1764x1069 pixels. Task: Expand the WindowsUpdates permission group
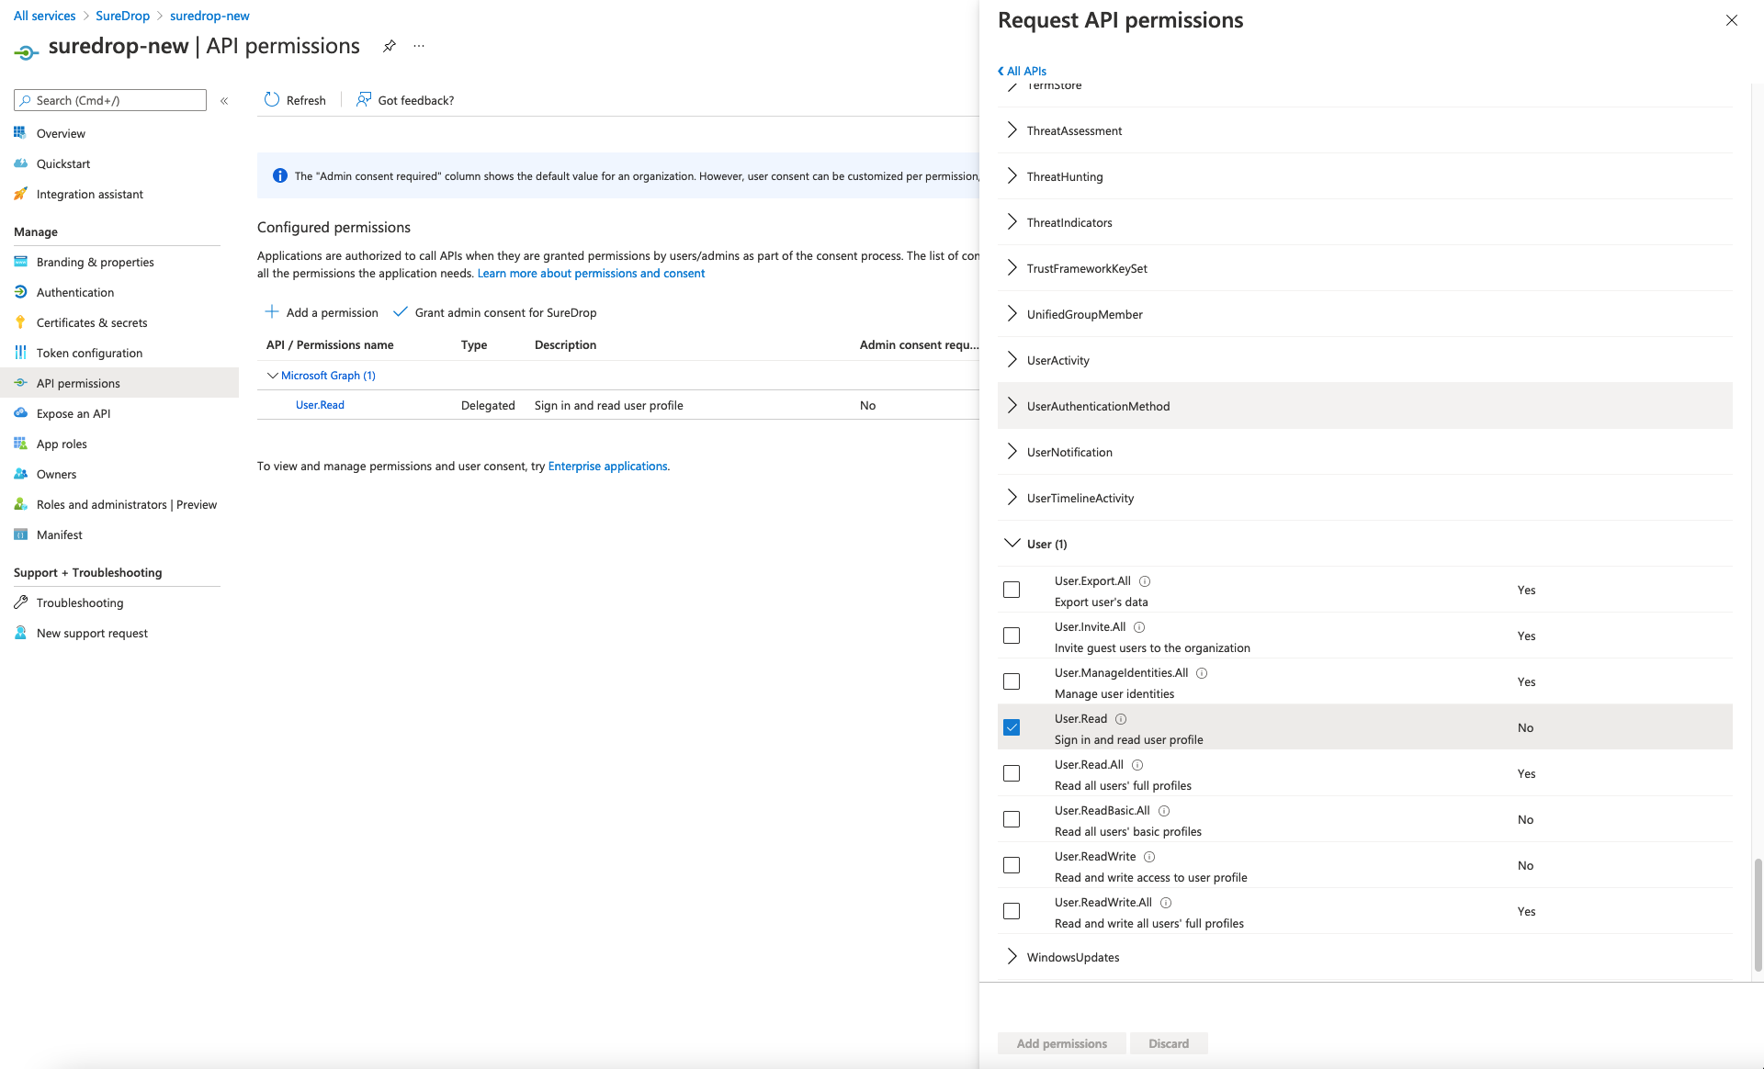point(1012,957)
